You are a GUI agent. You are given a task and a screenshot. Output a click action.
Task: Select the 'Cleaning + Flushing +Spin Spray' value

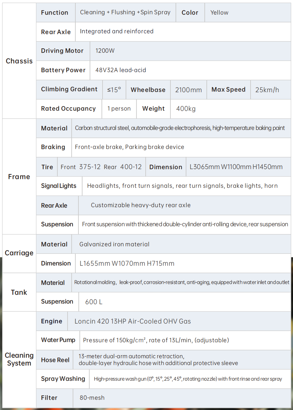[x=125, y=13]
